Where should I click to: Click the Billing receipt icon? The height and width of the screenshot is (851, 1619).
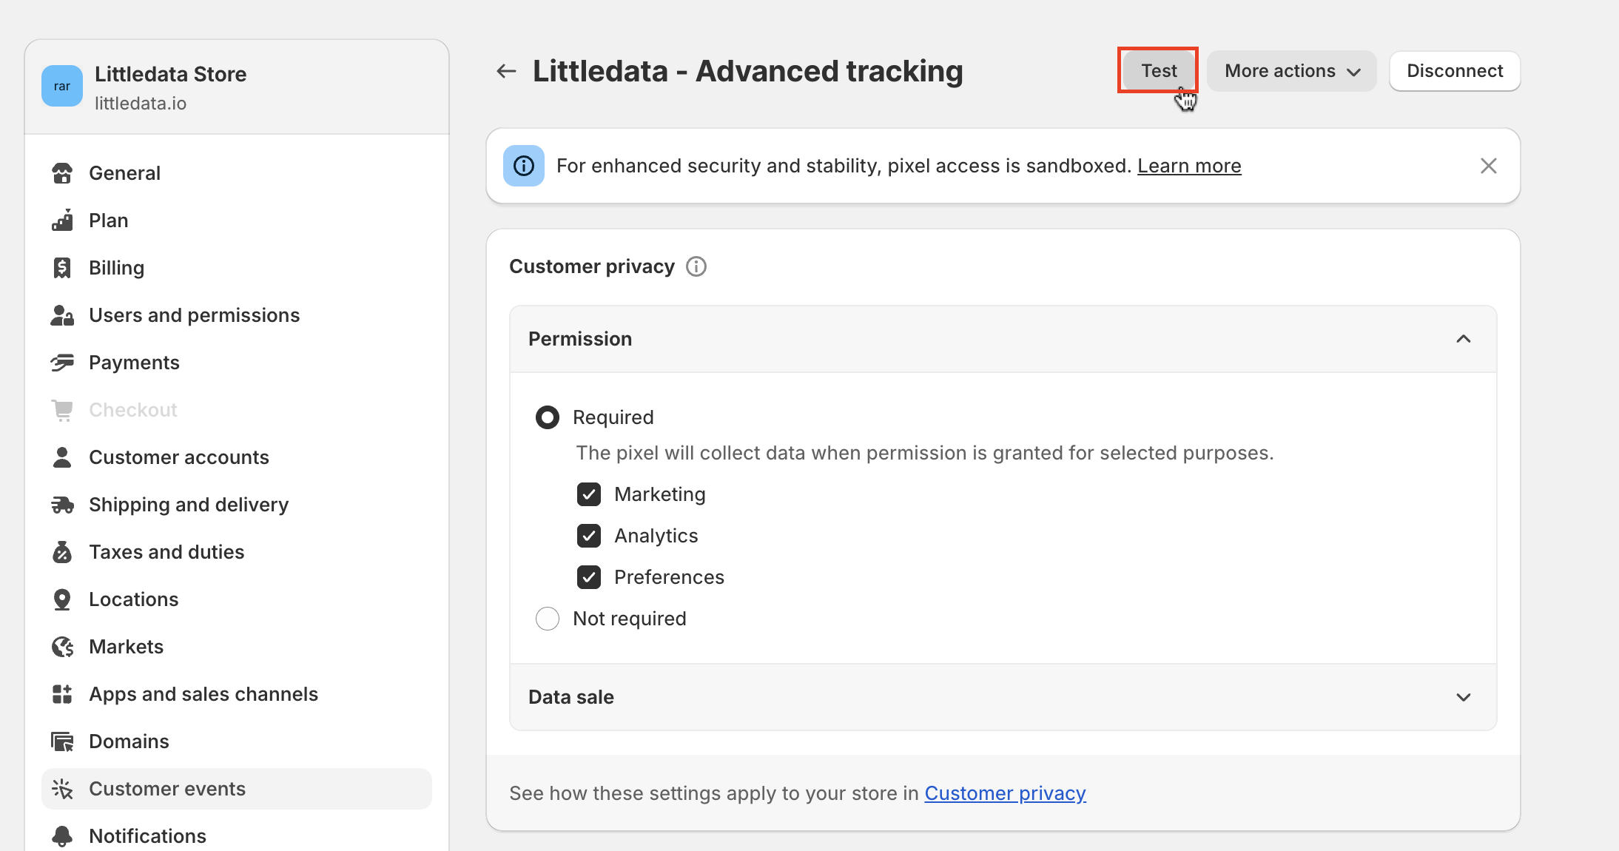[62, 268]
